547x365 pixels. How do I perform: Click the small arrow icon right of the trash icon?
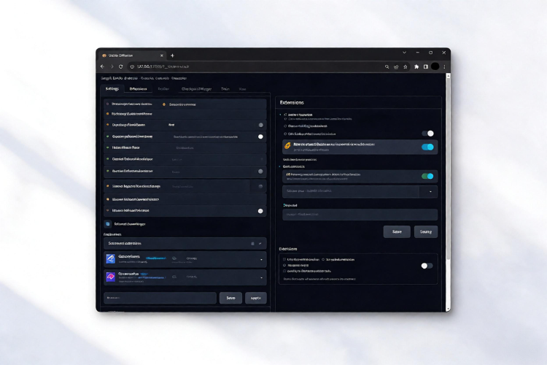click(260, 243)
